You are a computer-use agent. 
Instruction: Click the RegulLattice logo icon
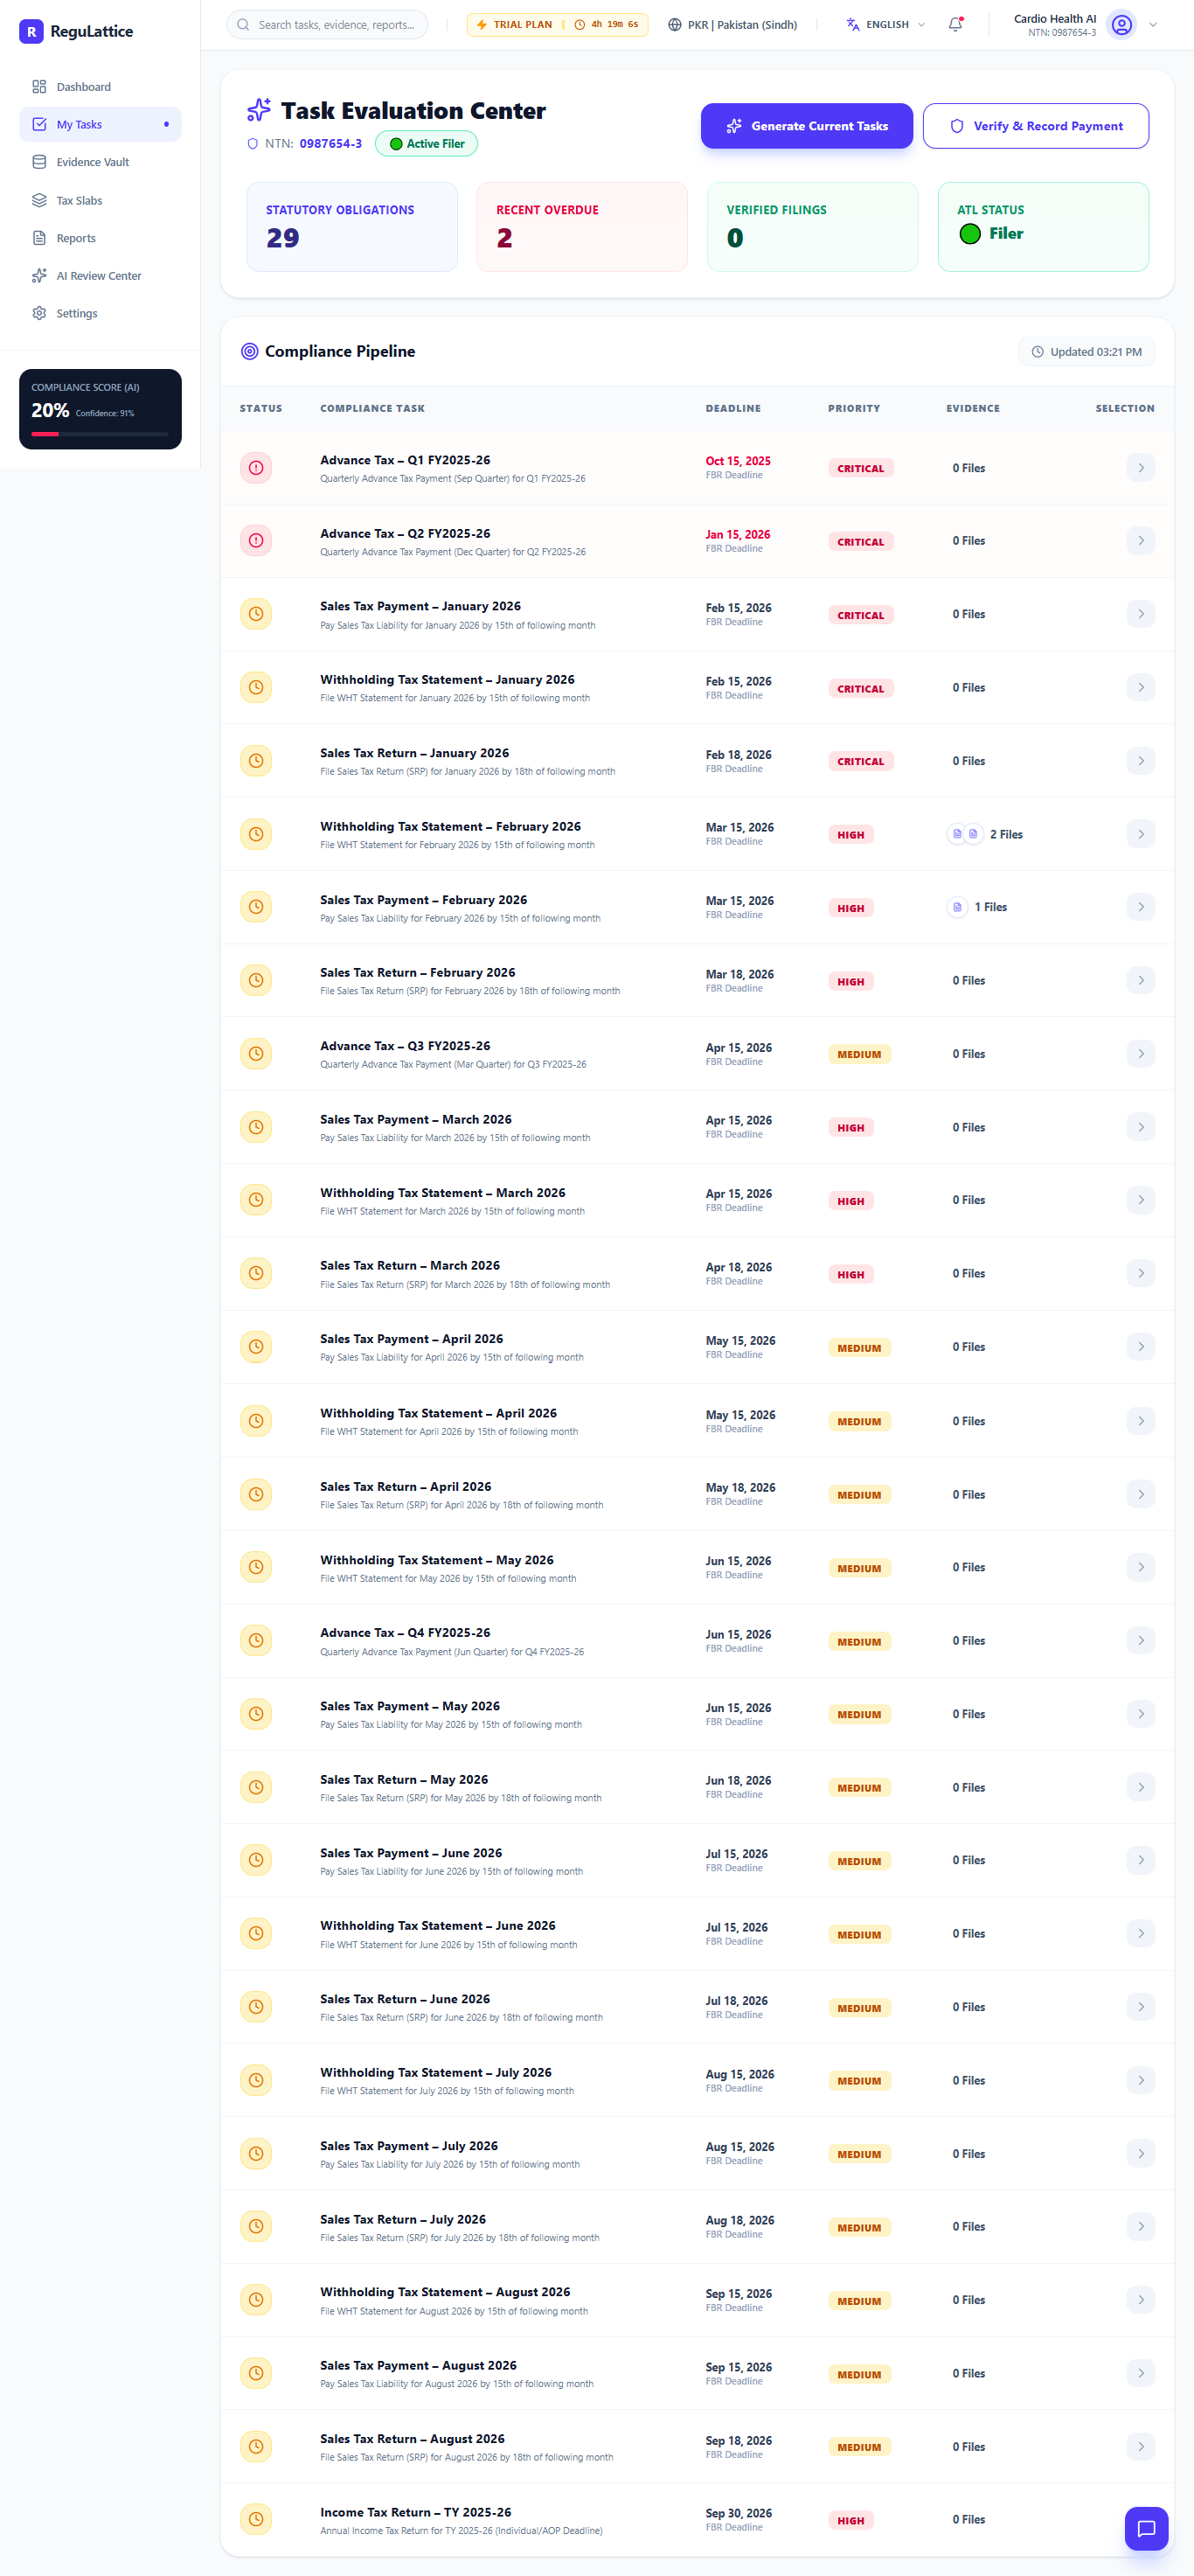point(31,32)
